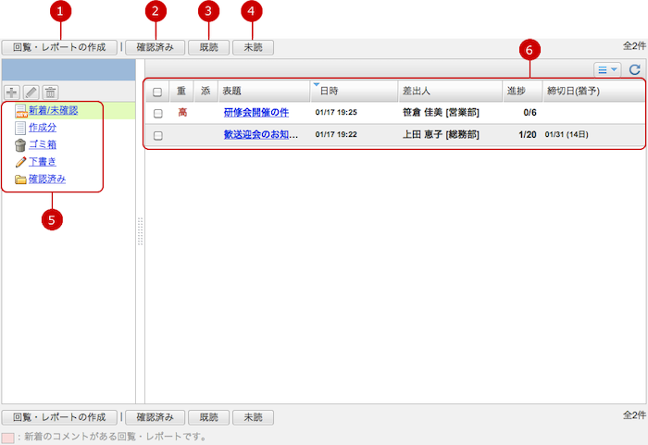This screenshot has width=648, height=445.
Task: Open the ゴミ箱 folder link
Action: 43,144
